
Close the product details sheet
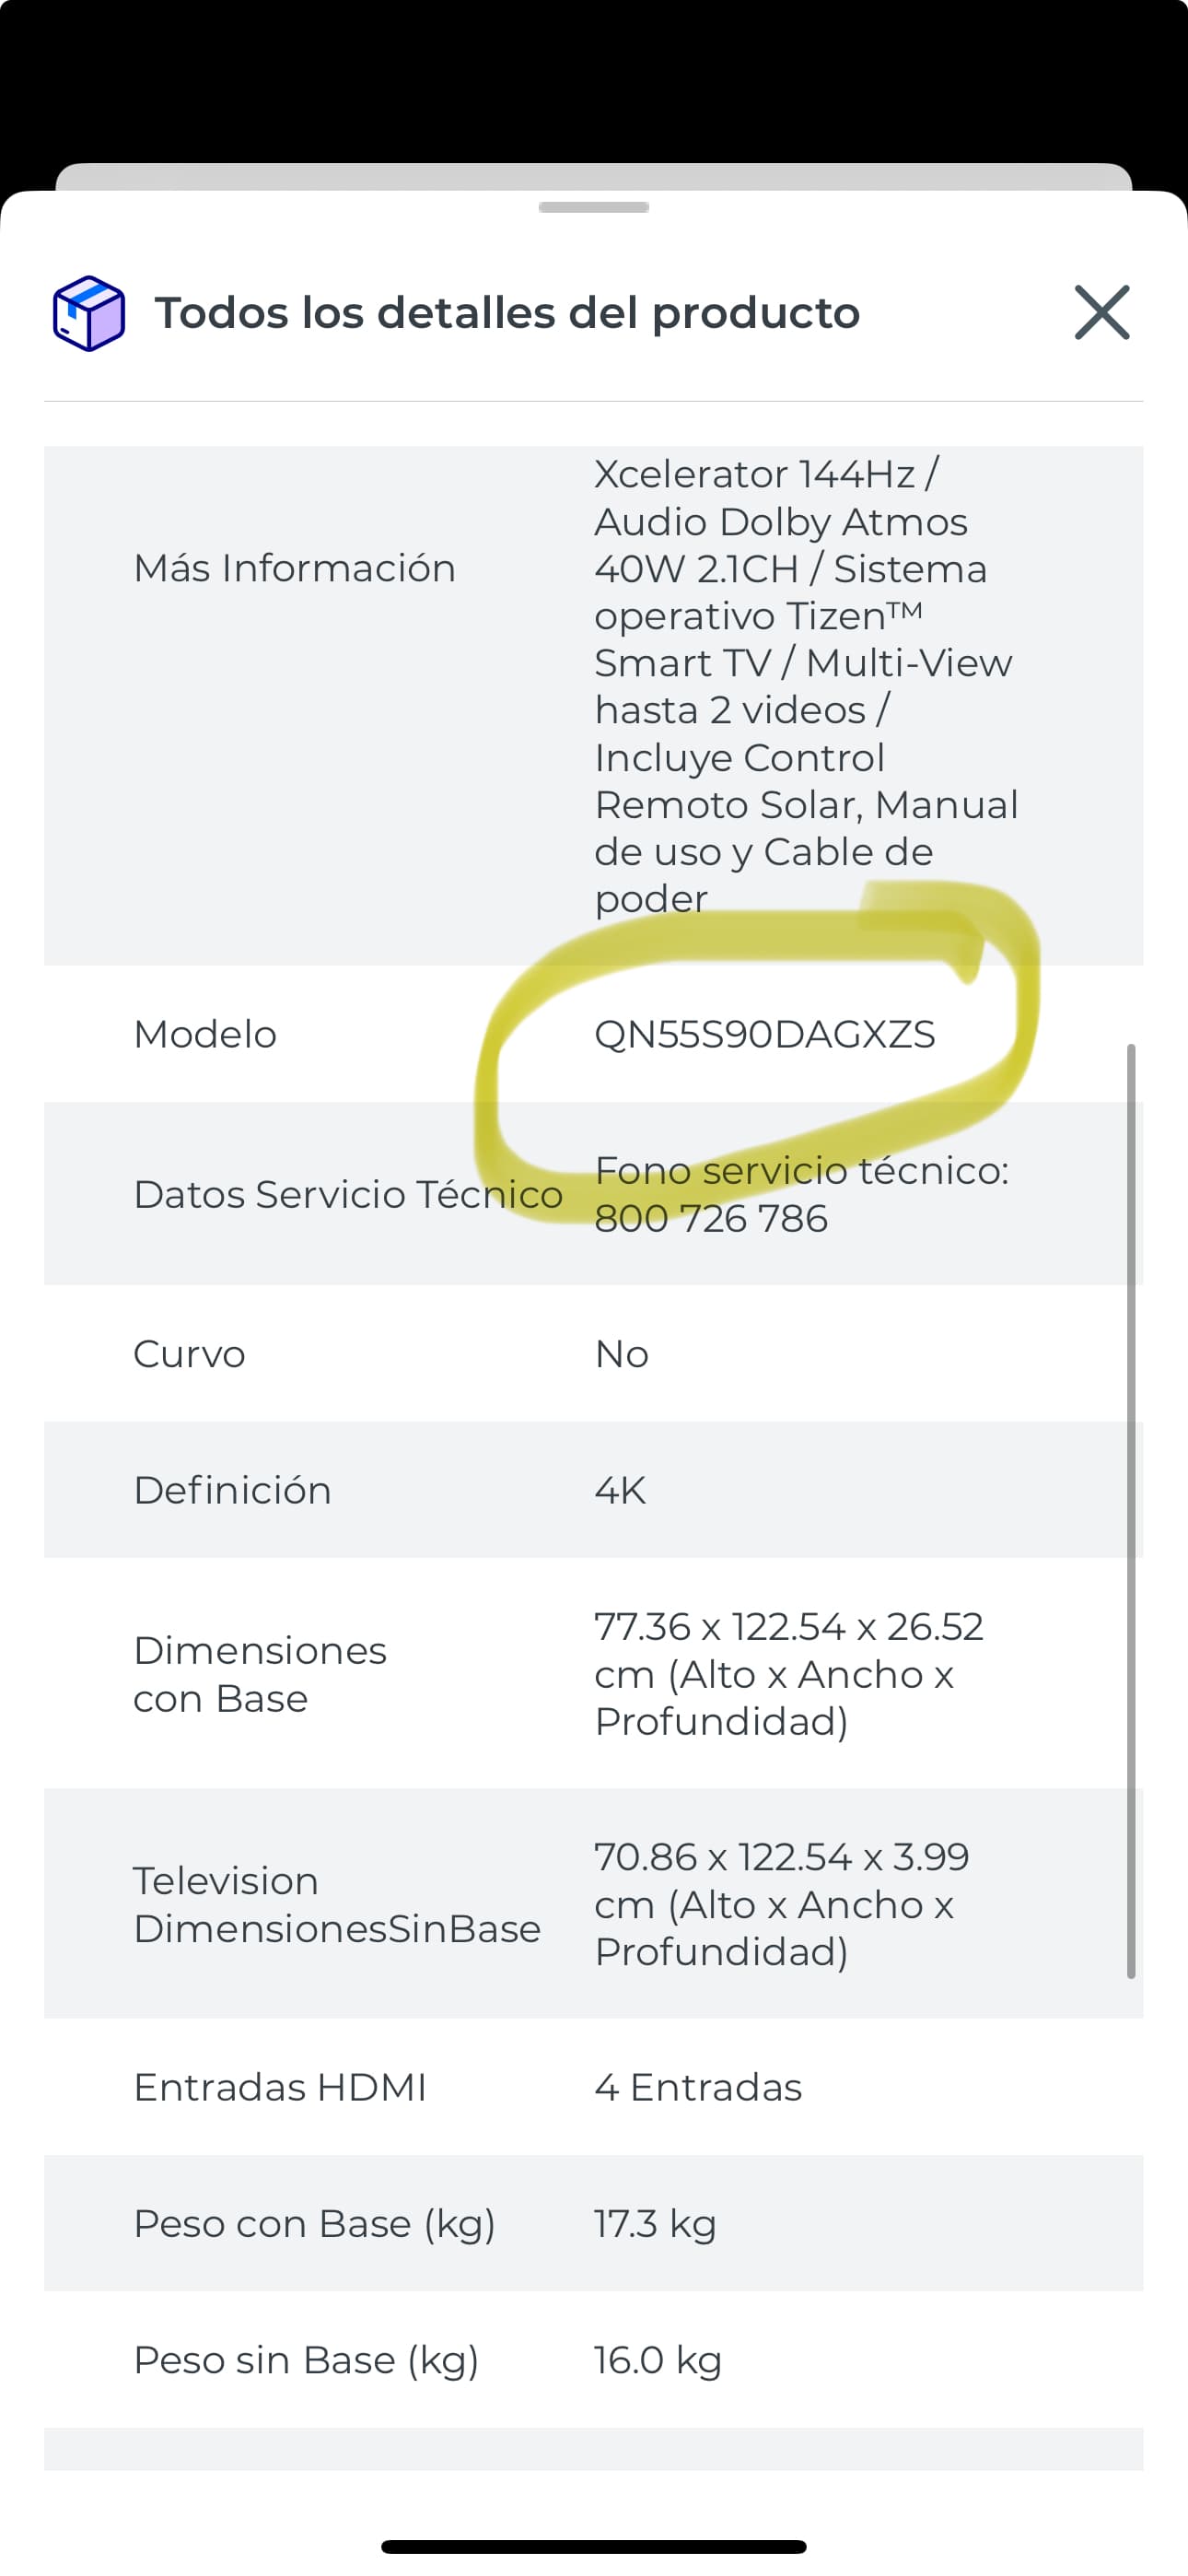tap(1102, 313)
